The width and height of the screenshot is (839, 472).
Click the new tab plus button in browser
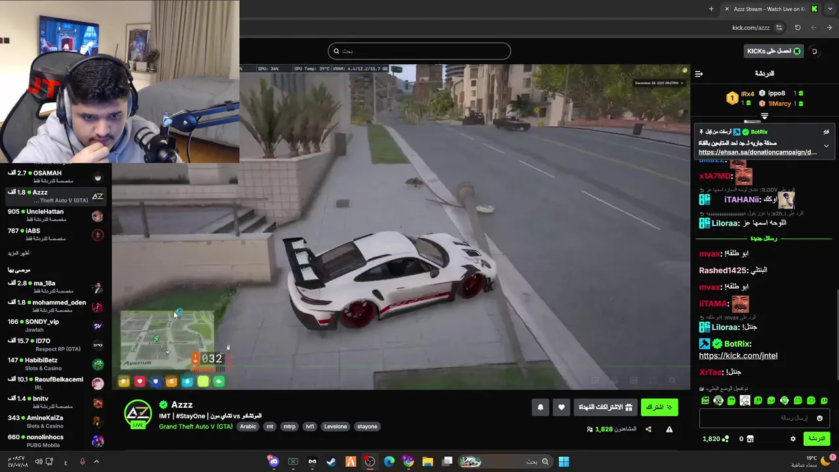tap(711, 9)
